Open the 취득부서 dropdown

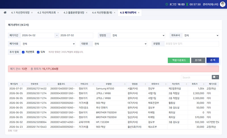pyautogui.click(x=201, y=35)
